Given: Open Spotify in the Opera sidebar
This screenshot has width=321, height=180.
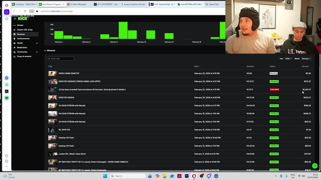Looking at the screenshot, I should 7,98.
